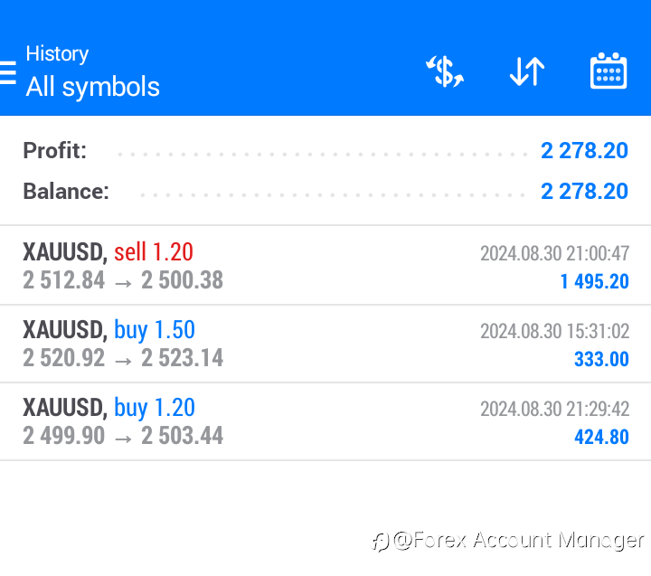Tap the Profit label
Viewport: 651px width, 576px height.
click(54, 151)
